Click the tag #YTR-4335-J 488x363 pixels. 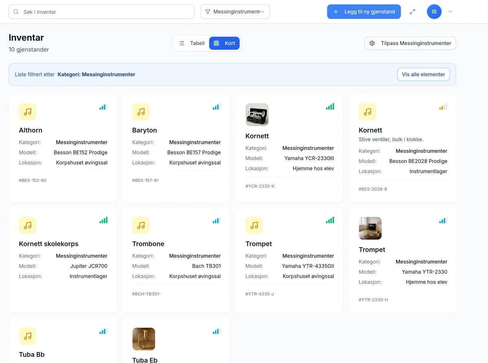[260, 294]
